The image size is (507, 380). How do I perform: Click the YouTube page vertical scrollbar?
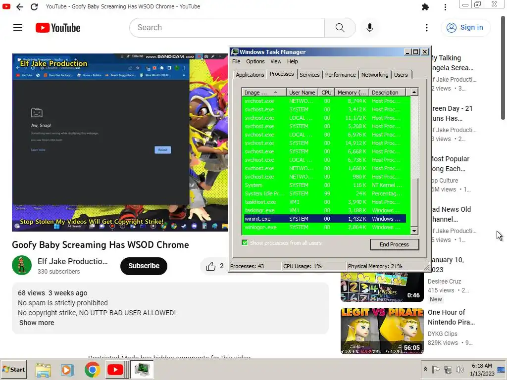coord(503,68)
